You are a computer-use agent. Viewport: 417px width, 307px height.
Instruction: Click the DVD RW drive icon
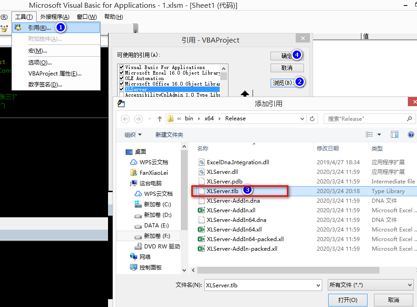(x=138, y=247)
